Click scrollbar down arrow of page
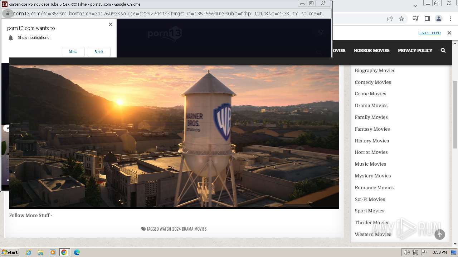This screenshot has height=257, width=458. coord(455,244)
